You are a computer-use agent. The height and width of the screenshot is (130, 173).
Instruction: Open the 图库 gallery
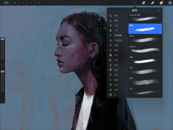(6, 3)
